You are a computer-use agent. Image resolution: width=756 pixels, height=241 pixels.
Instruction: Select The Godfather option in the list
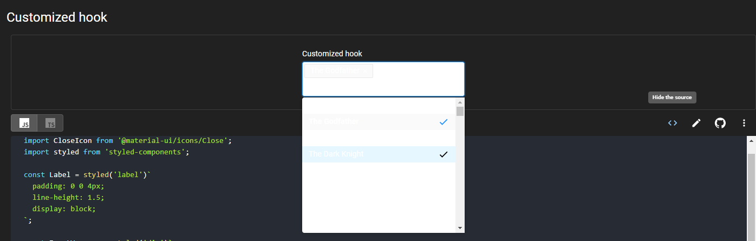pos(379,122)
